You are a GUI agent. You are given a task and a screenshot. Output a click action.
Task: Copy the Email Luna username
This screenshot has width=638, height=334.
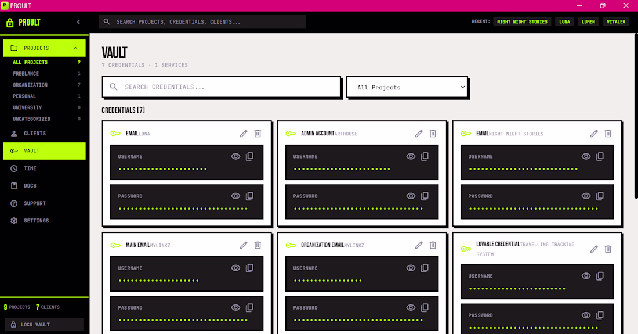coord(249,156)
